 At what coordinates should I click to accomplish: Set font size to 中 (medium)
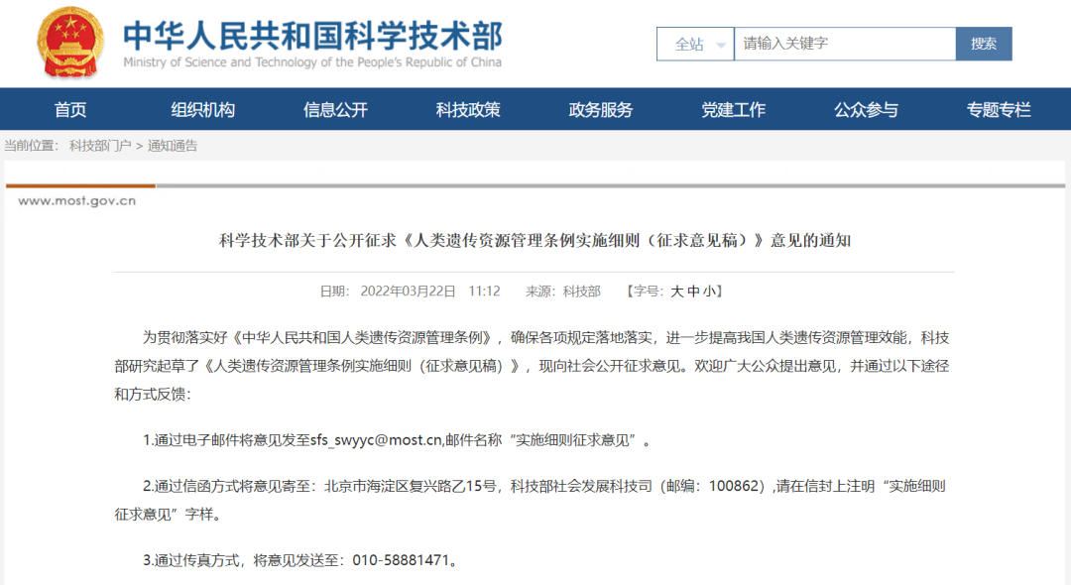693,292
